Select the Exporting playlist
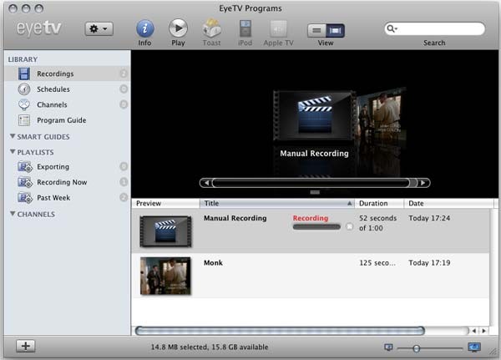501x360 pixels. point(67,166)
